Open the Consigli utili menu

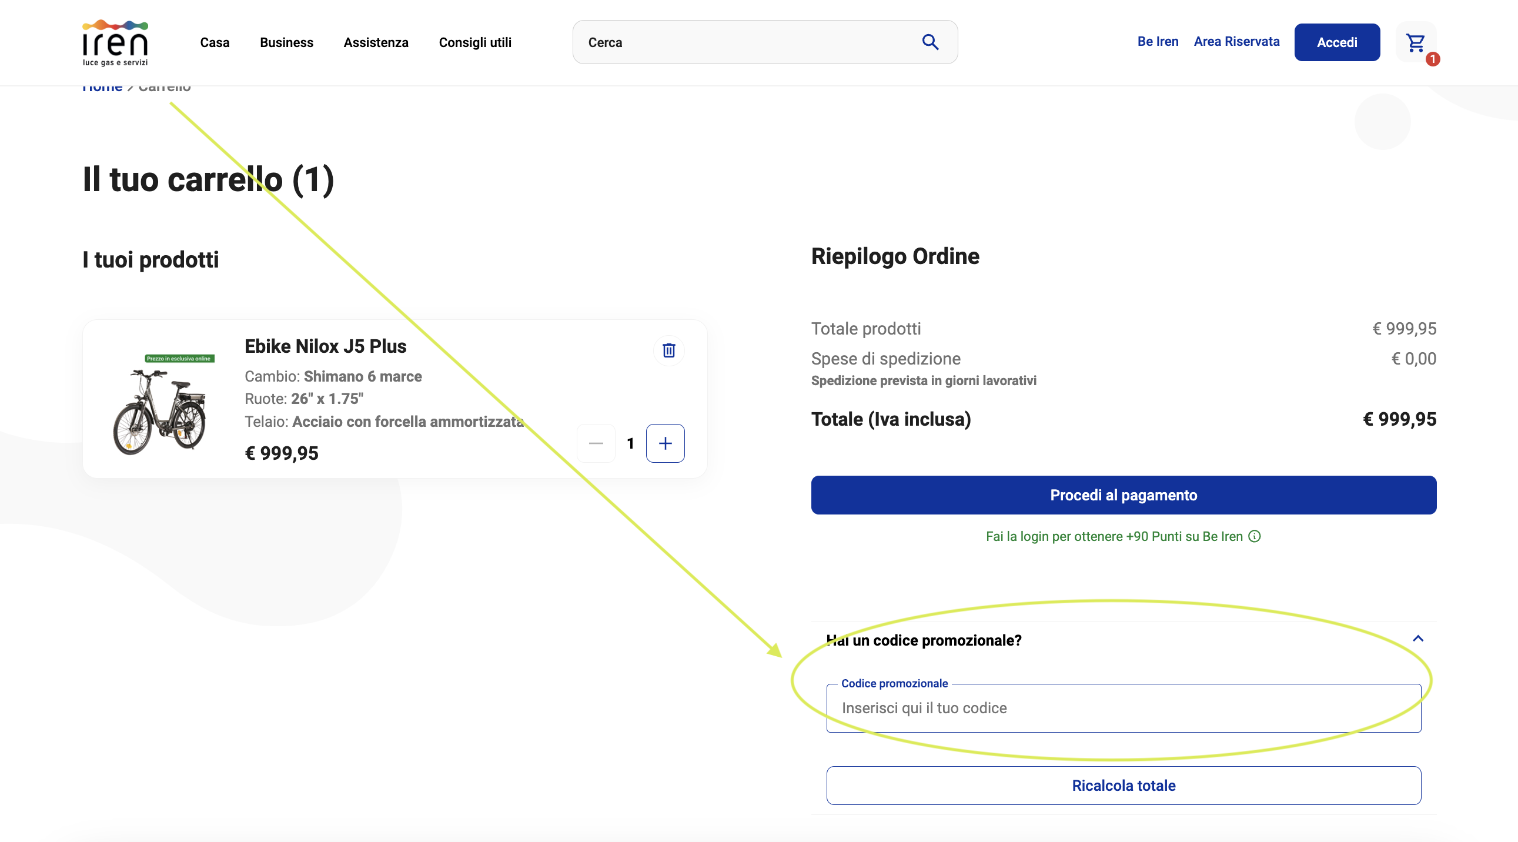(475, 42)
